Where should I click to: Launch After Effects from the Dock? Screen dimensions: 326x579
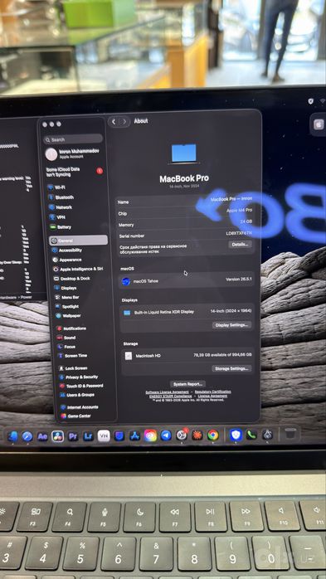42,436
